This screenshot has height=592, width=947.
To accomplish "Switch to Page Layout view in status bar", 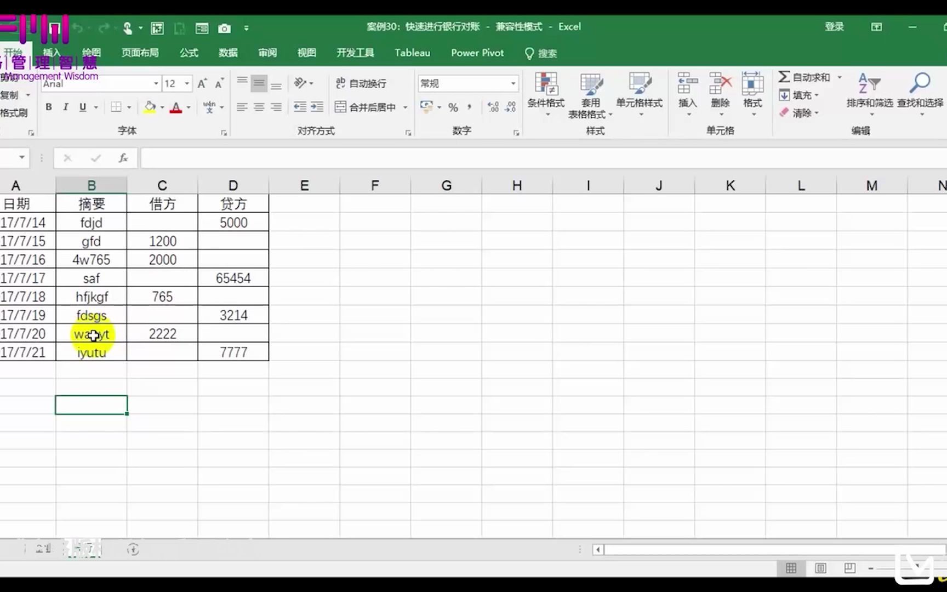I will [820, 568].
